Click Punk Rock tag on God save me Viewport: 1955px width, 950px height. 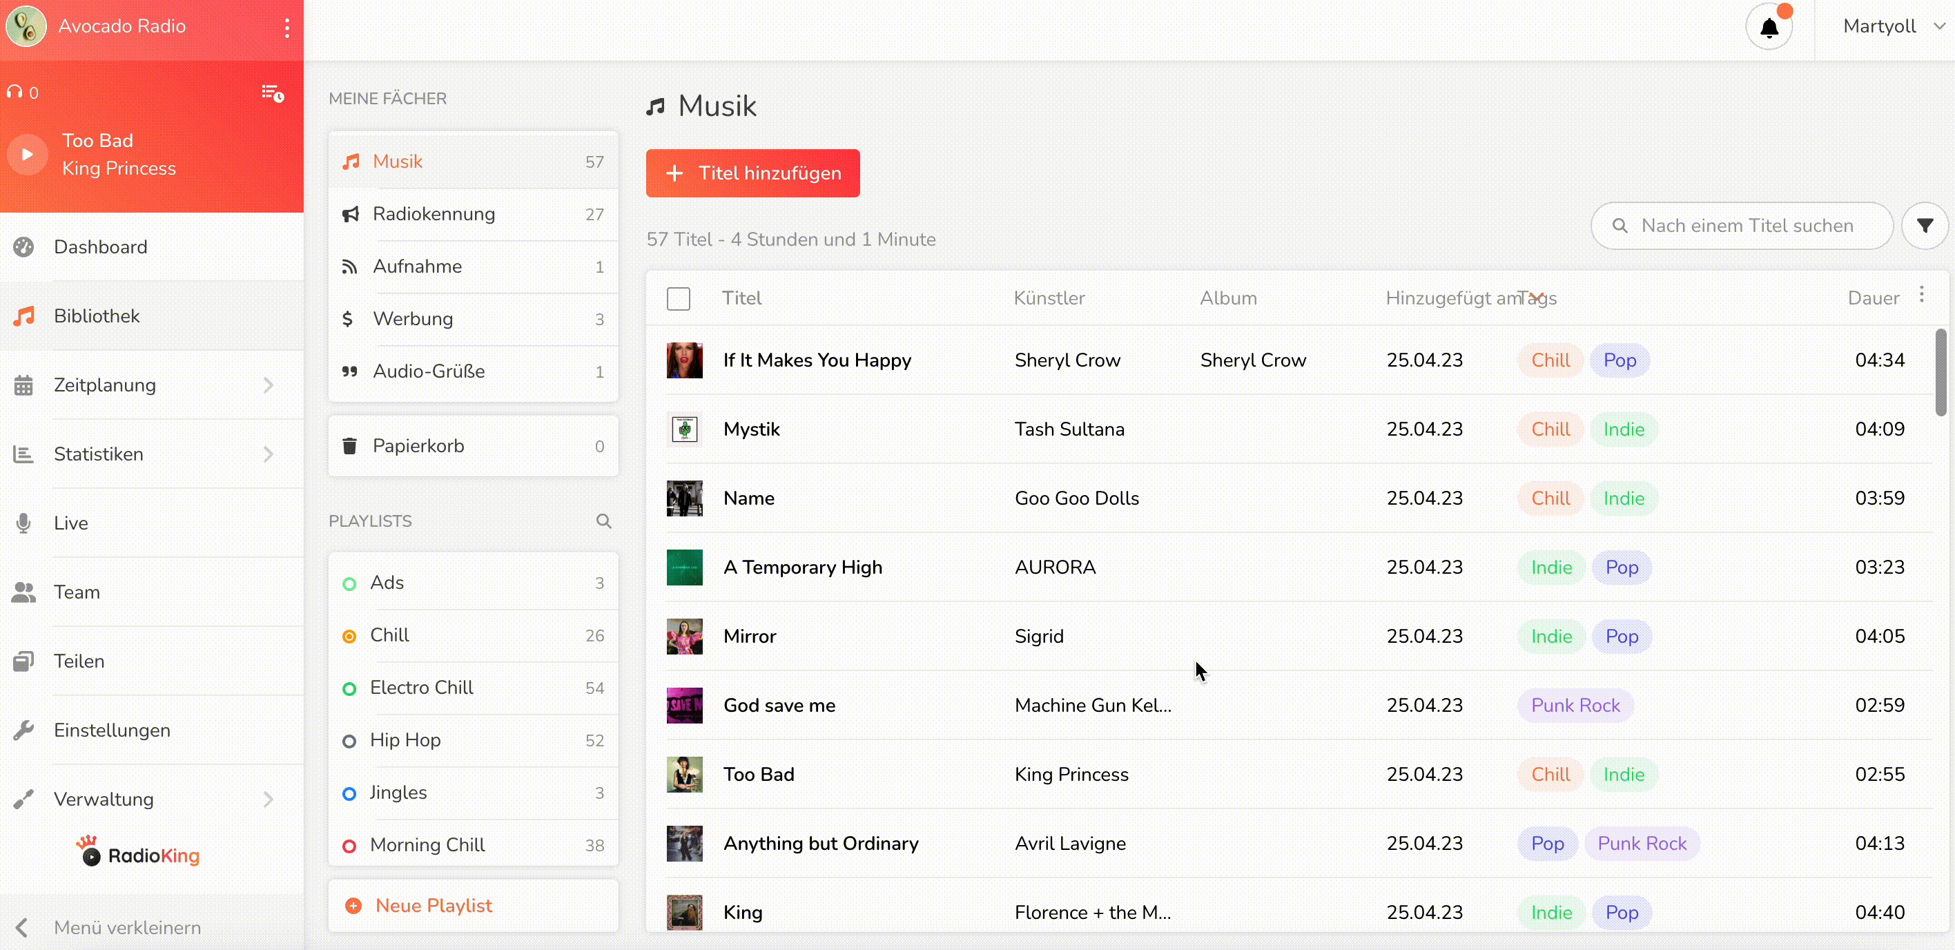(1575, 706)
